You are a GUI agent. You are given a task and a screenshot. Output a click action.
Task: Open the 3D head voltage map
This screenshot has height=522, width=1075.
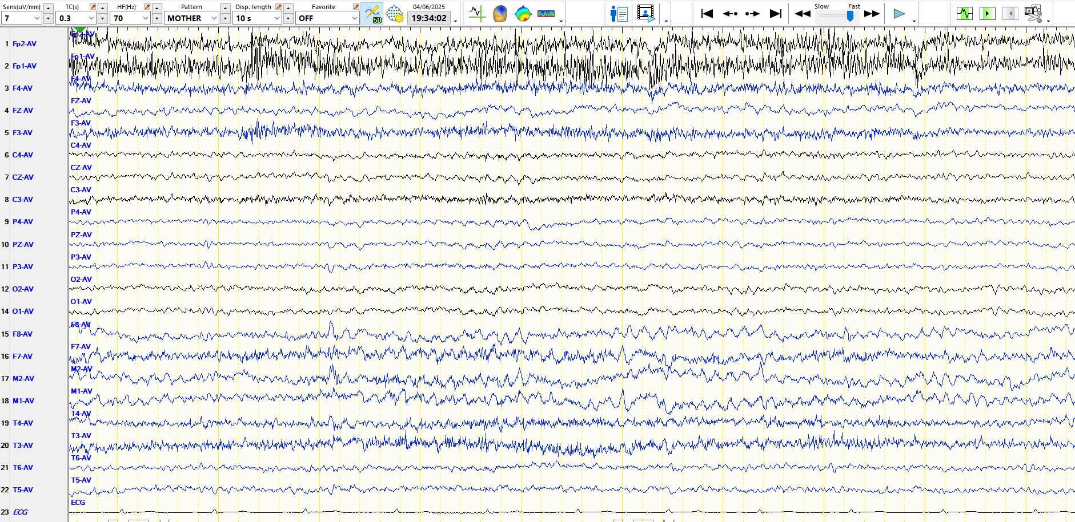click(x=500, y=14)
